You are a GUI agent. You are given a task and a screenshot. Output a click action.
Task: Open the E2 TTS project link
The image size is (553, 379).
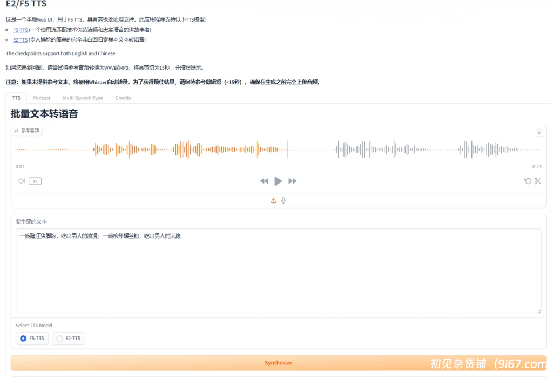pyautogui.click(x=20, y=40)
